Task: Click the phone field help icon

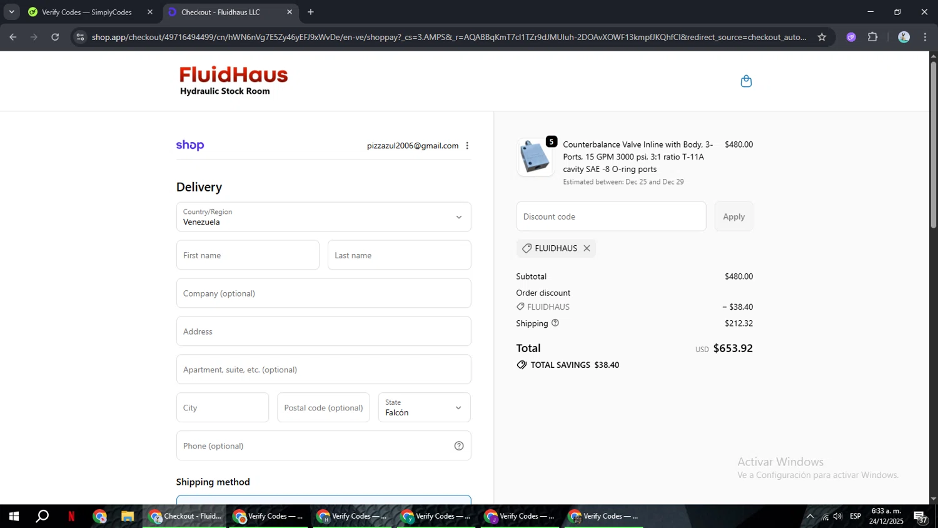Action: [459, 446]
